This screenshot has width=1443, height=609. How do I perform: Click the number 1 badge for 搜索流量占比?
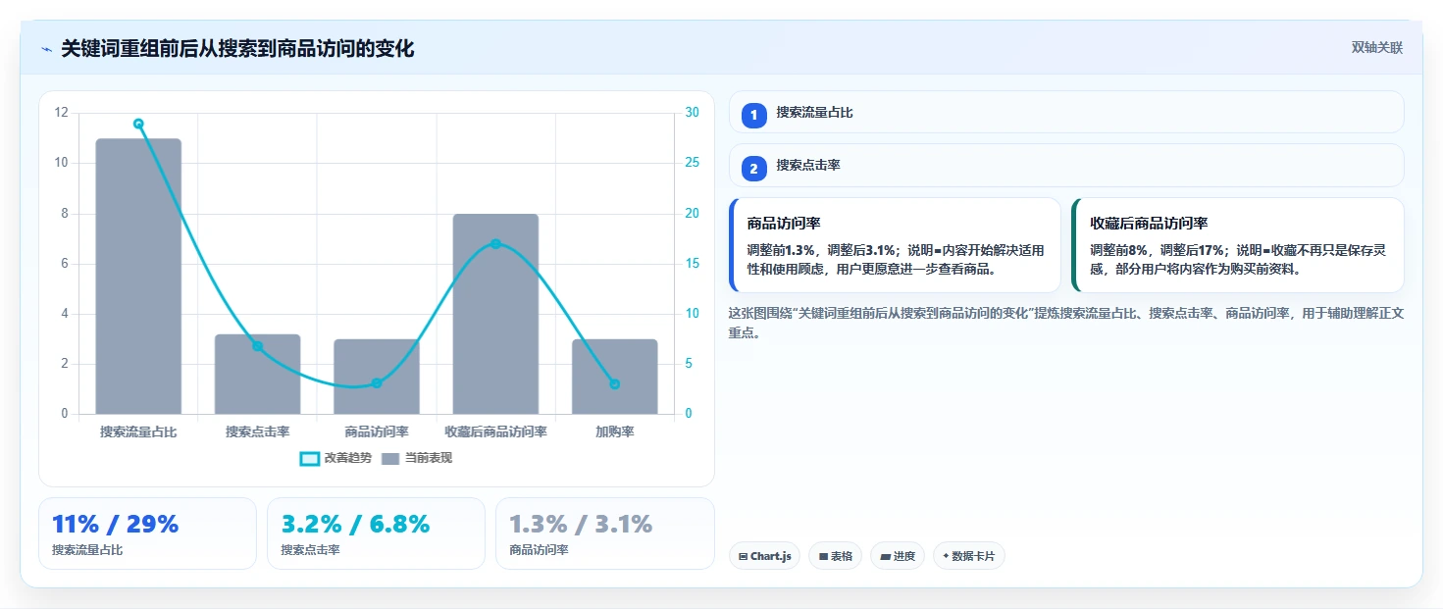point(753,116)
